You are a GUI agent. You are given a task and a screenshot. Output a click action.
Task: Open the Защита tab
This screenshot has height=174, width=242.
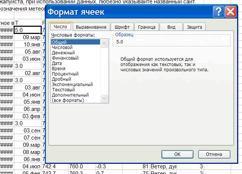pos(195,27)
